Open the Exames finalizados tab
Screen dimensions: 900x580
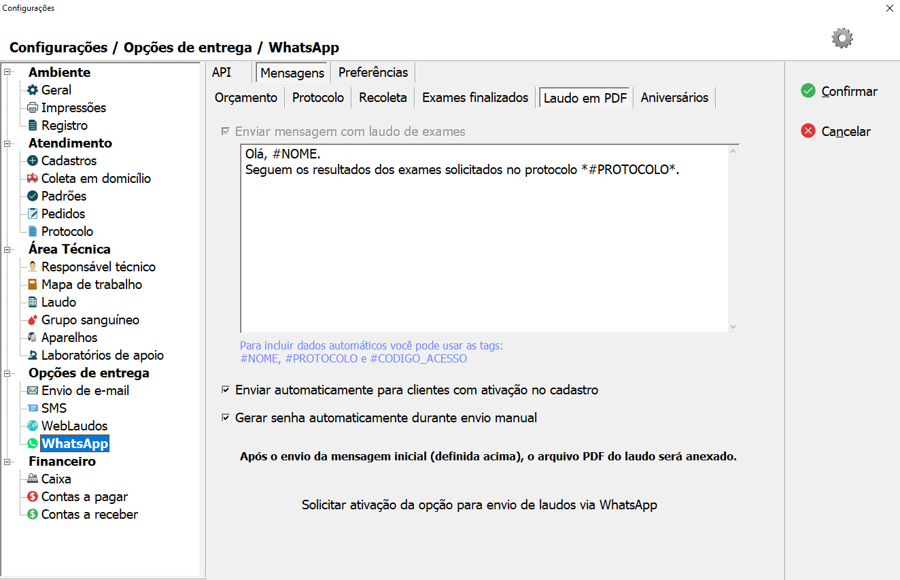[x=475, y=97]
